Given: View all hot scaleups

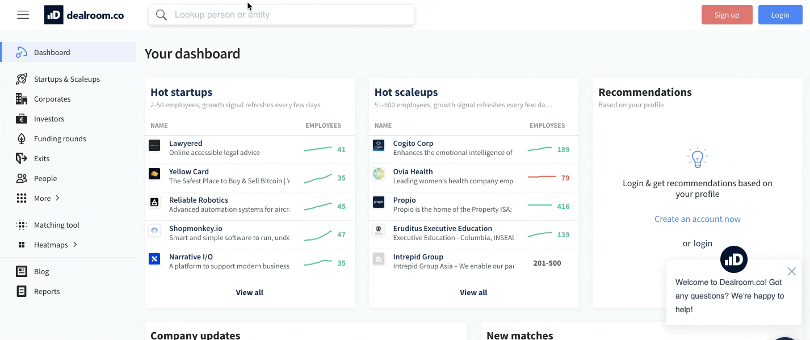Looking at the screenshot, I should (x=473, y=292).
